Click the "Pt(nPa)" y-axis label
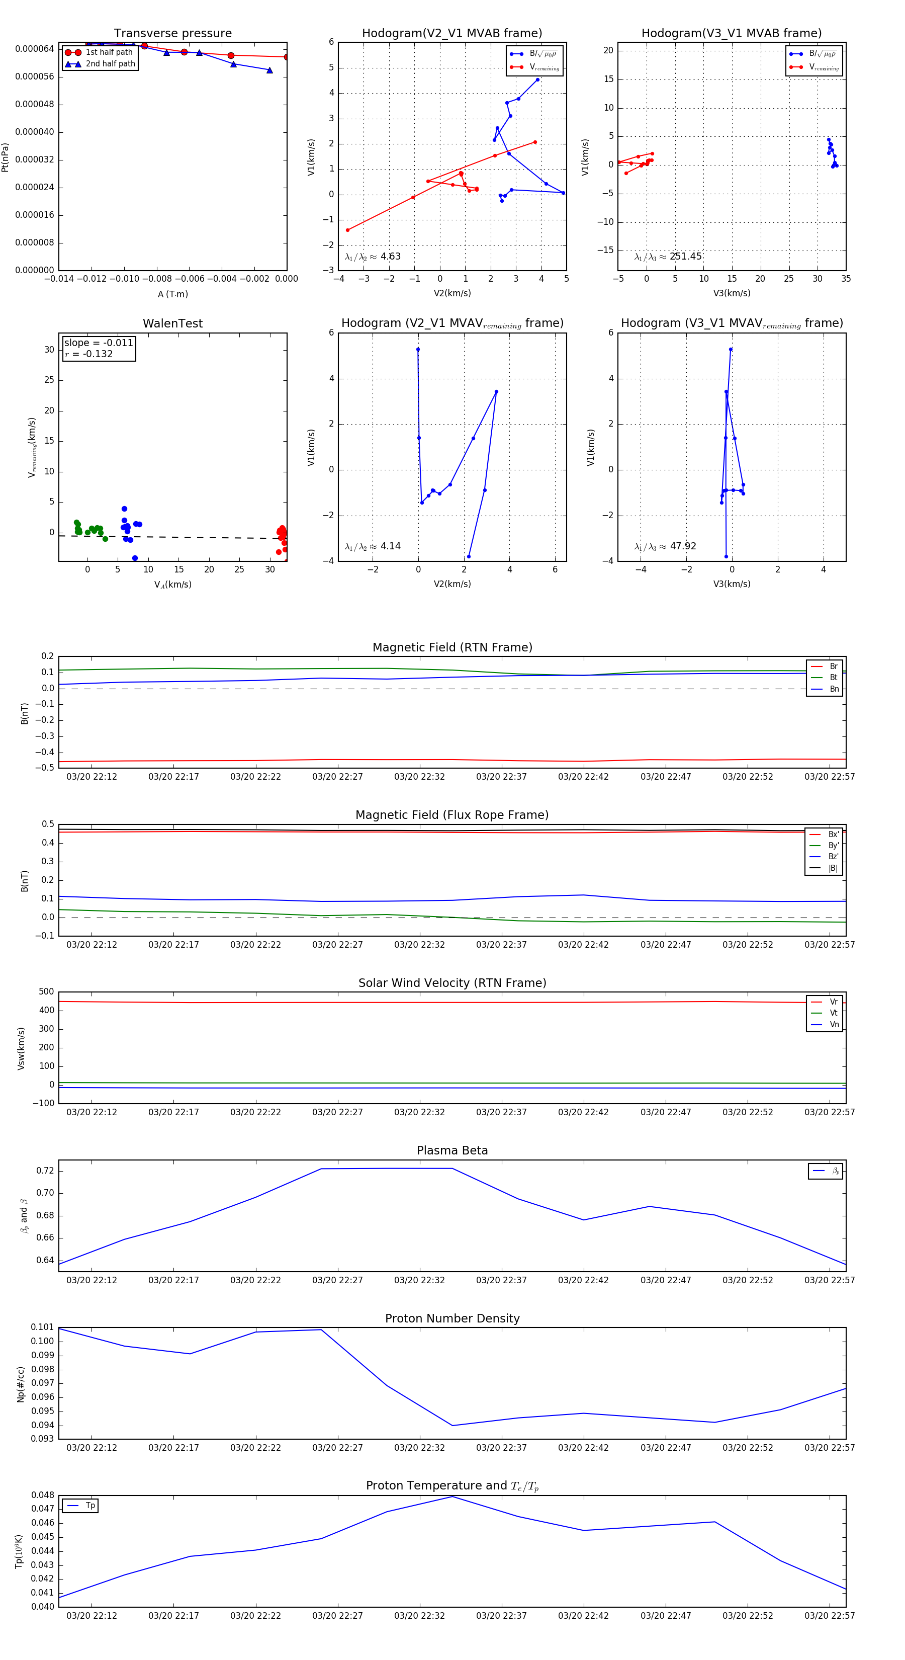This screenshot has width=905, height=1660. (5, 157)
